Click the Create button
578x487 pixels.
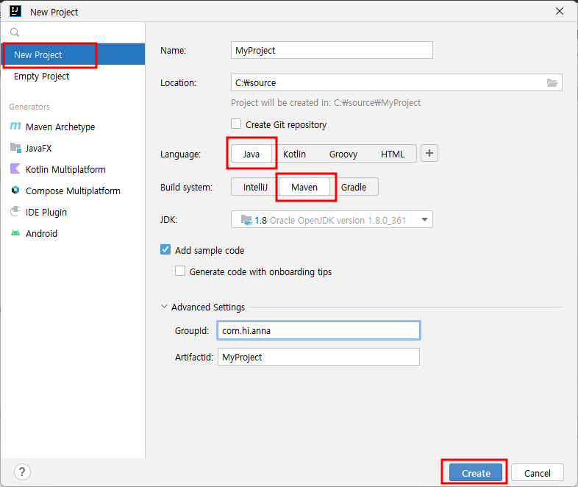point(476,472)
